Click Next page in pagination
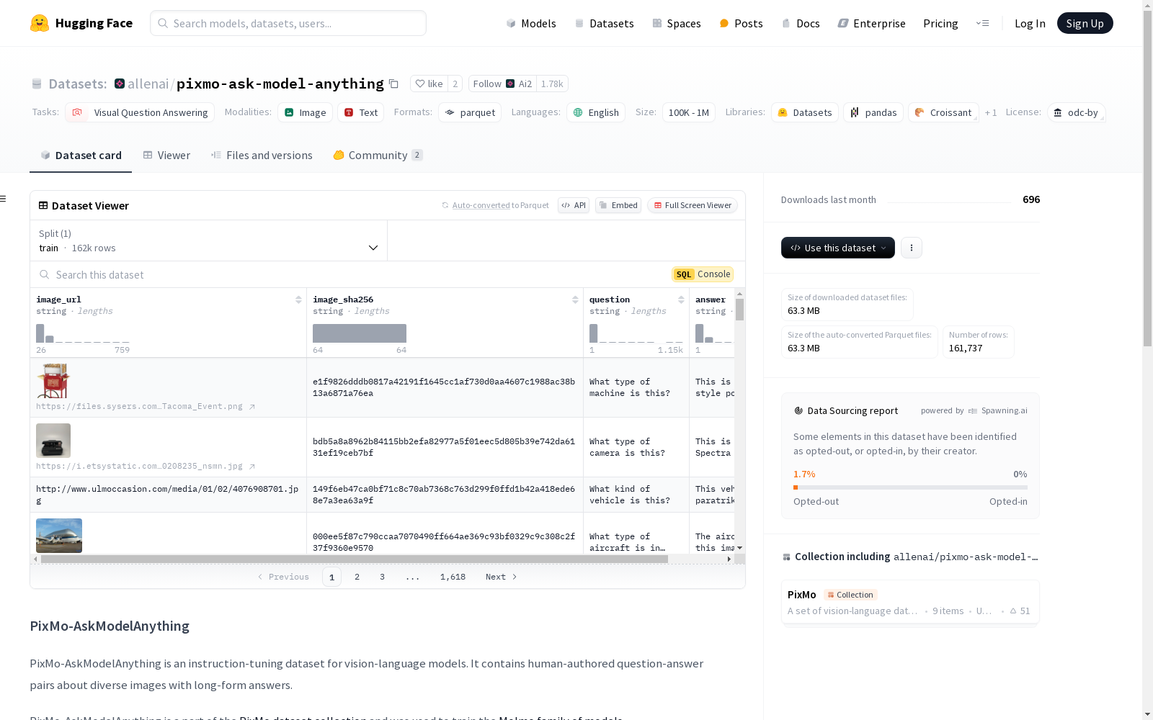Image resolution: width=1153 pixels, height=720 pixels. 502,577
